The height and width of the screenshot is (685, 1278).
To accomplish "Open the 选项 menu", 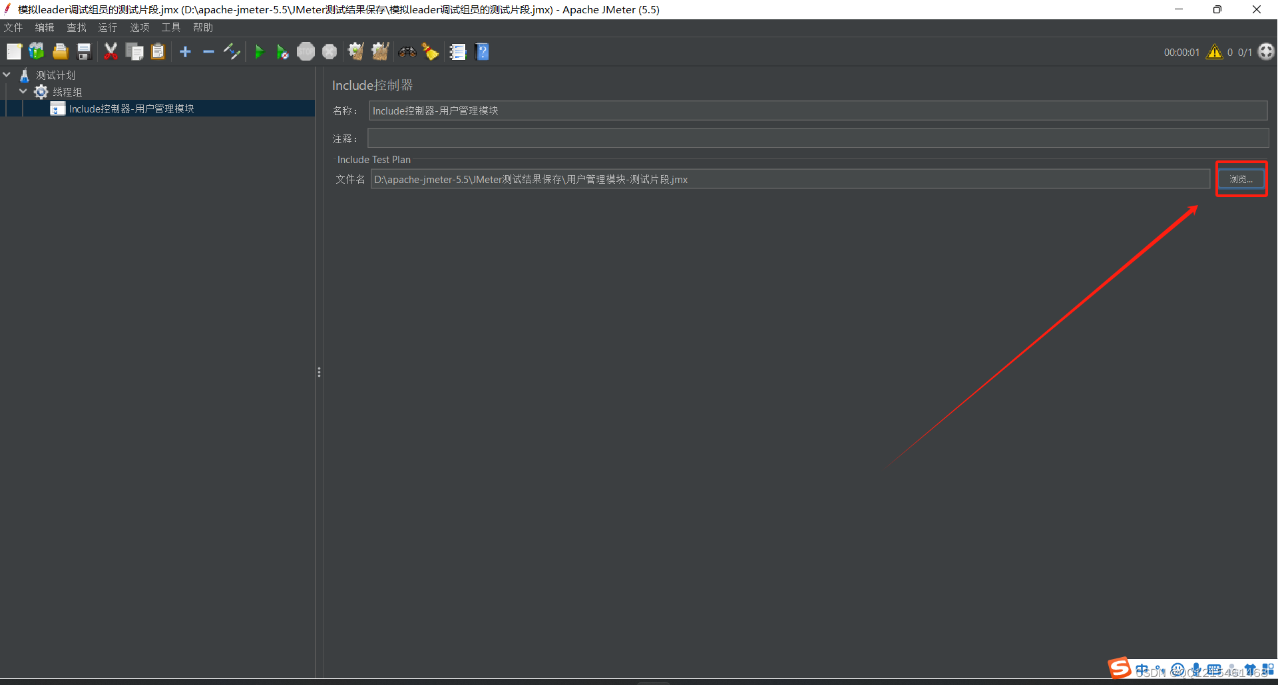I will [140, 27].
